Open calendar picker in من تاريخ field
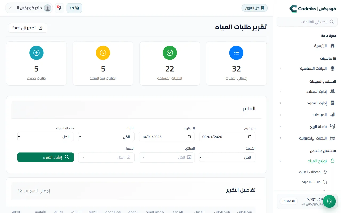 pos(250,137)
